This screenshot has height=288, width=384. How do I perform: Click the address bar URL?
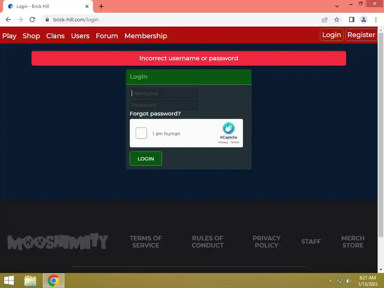pos(76,19)
